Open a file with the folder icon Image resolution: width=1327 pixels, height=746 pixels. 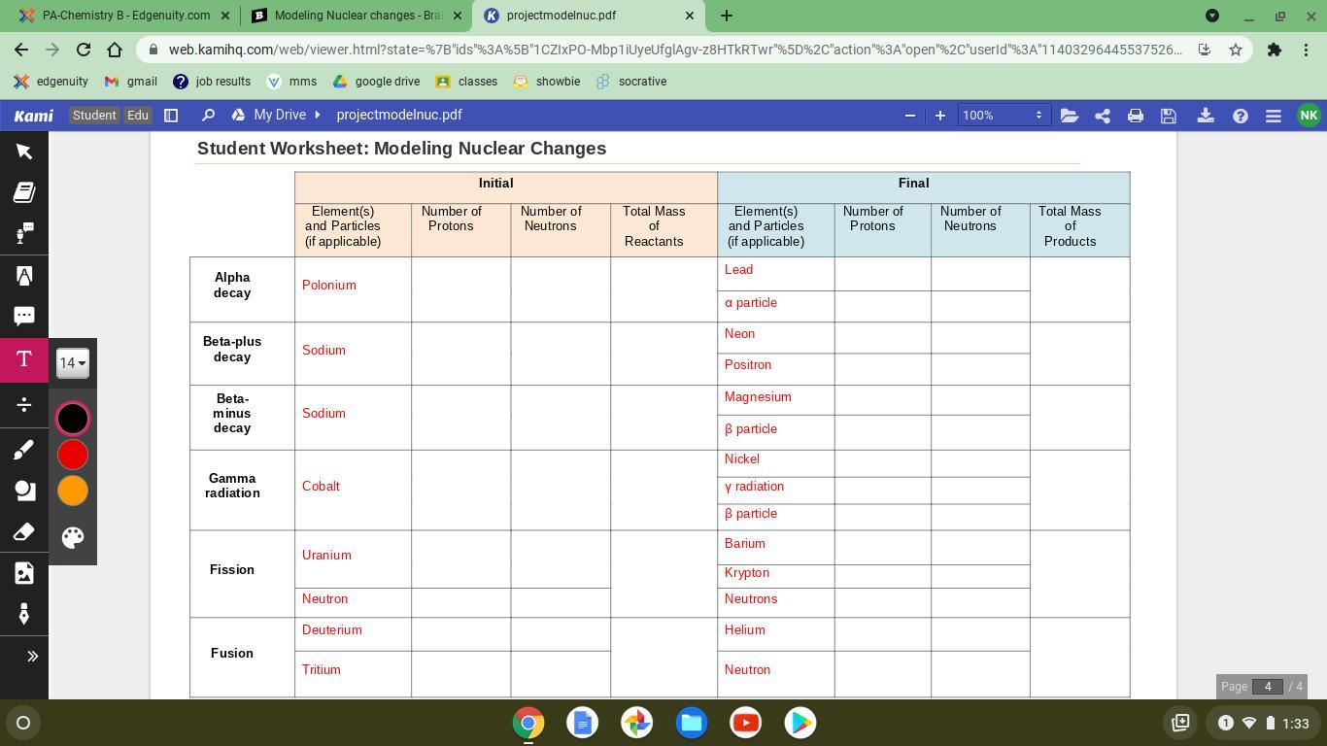1070,116
